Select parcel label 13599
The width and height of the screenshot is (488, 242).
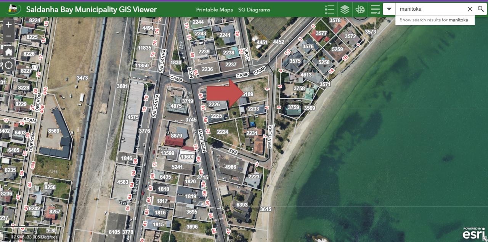pos(167,153)
